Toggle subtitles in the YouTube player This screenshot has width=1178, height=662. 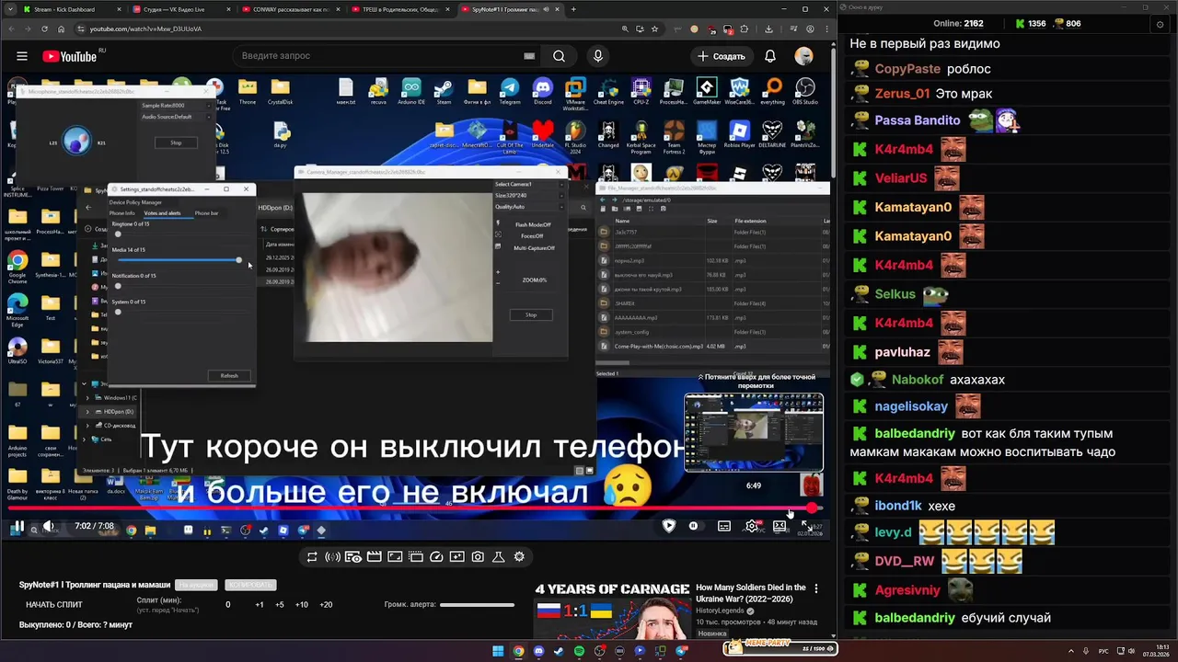pos(724,527)
